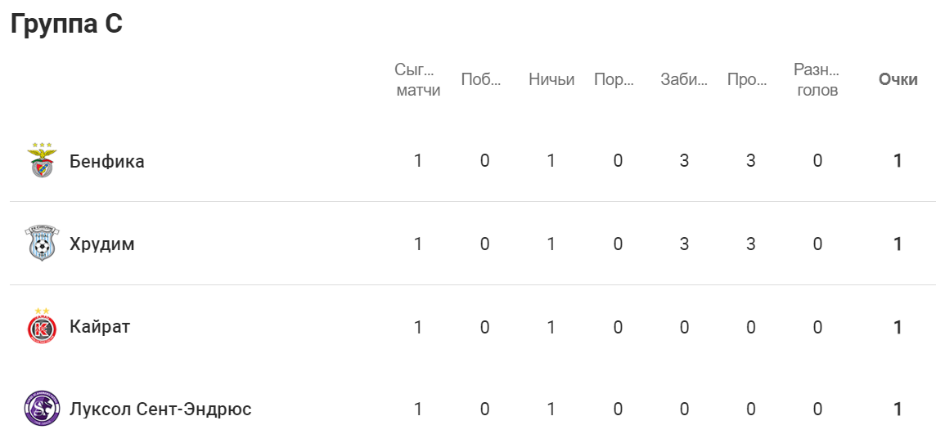This screenshot has height=443, width=936.
Task: Click the Benfica club crest icon
Action: (x=42, y=159)
